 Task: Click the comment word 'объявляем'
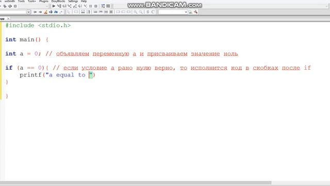tap(73, 54)
